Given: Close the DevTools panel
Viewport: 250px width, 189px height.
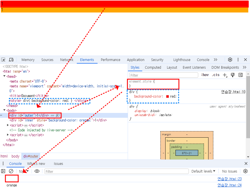Looking at the screenshot, I should (x=245, y=60).
